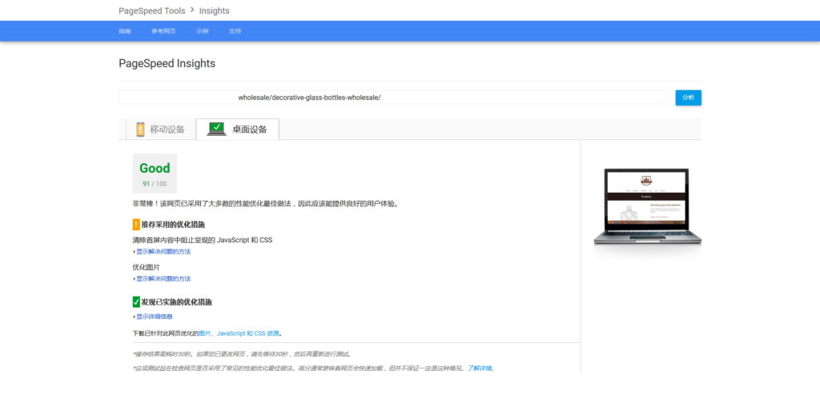This screenshot has width=820, height=407.
Task: Download optimized 图片、JavaScript 和 CSS 资源 link
Action: [239, 333]
